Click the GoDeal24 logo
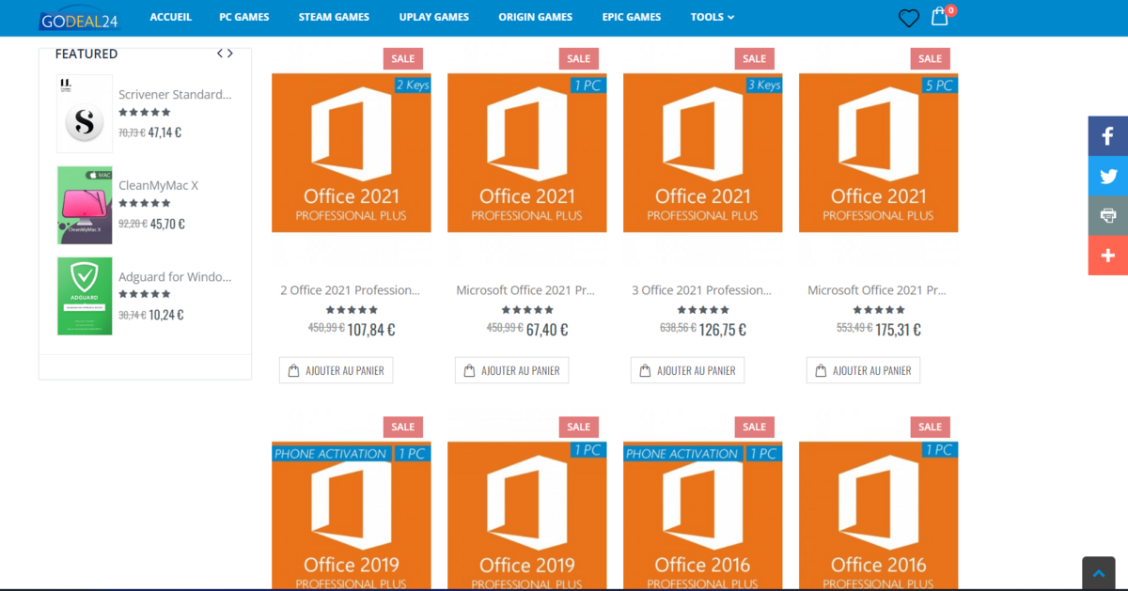Screen dimensions: 1128x591 pos(79,18)
